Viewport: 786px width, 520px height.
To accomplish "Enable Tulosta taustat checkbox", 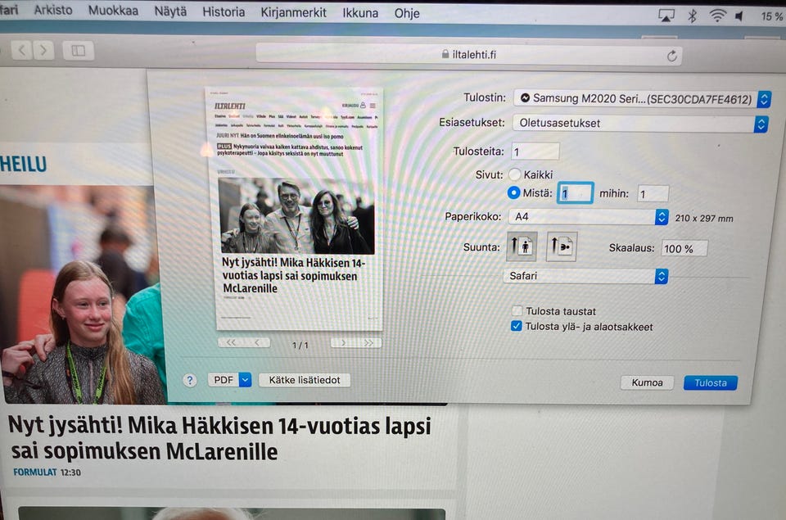I will (x=517, y=311).
